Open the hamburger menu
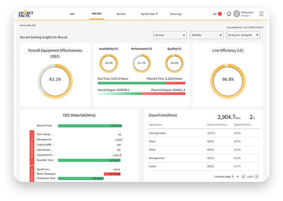The width and height of the screenshot is (283, 201). point(261,14)
